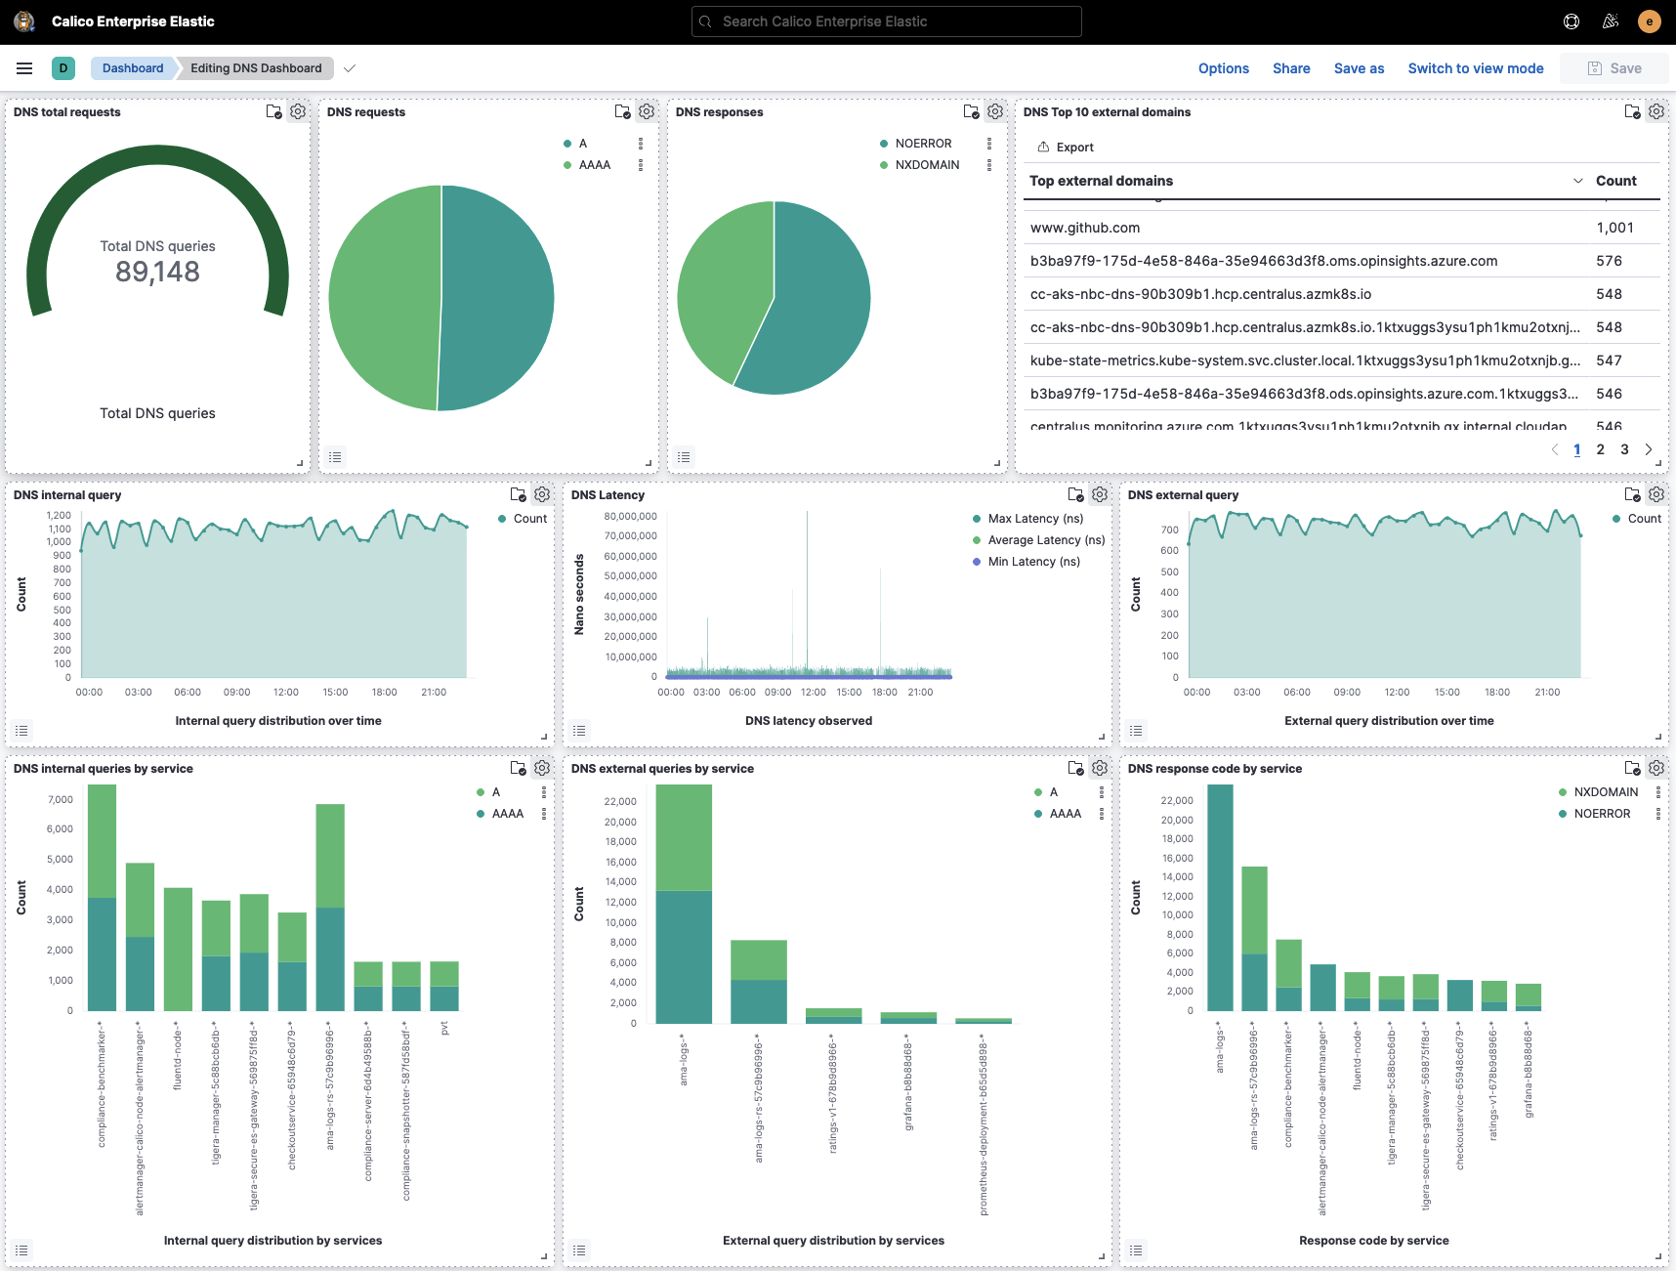Image resolution: width=1676 pixels, height=1271 pixels.
Task: Click resize handle of DNS total requests panel
Action: (x=300, y=463)
